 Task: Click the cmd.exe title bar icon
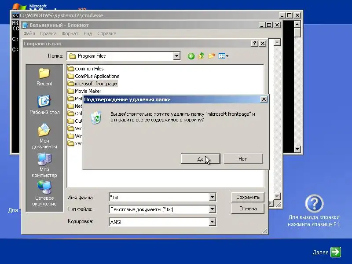pyautogui.click(x=15, y=15)
